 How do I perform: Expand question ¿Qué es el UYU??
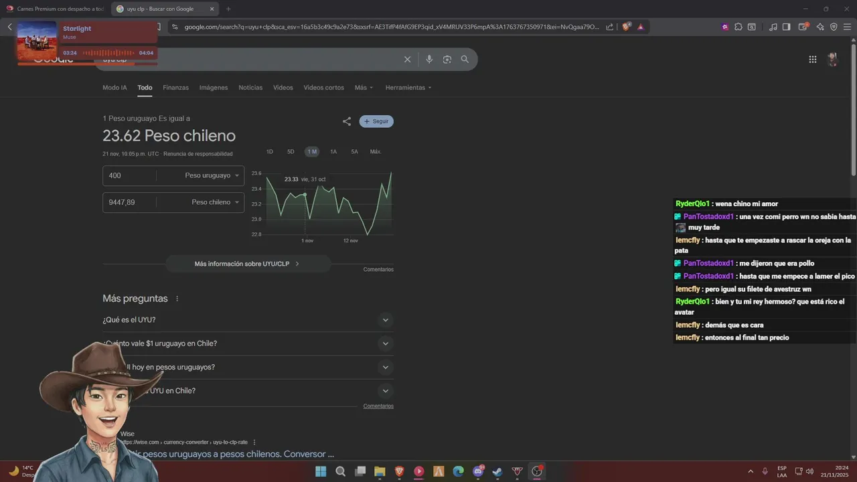coord(248,320)
